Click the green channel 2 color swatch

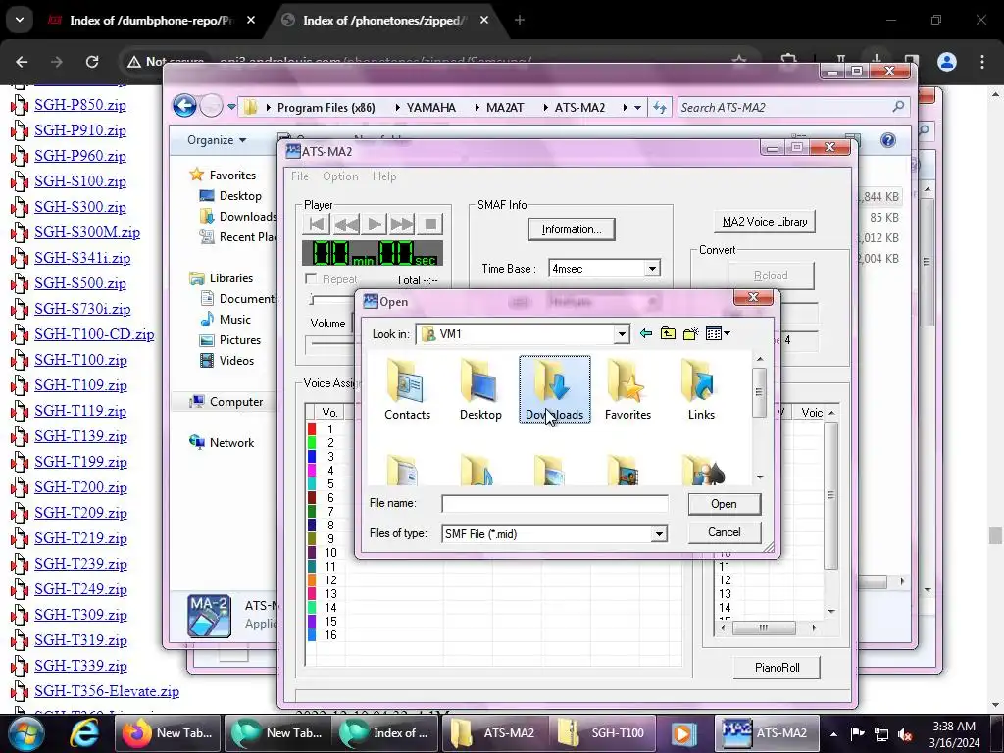pyautogui.click(x=312, y=443)
